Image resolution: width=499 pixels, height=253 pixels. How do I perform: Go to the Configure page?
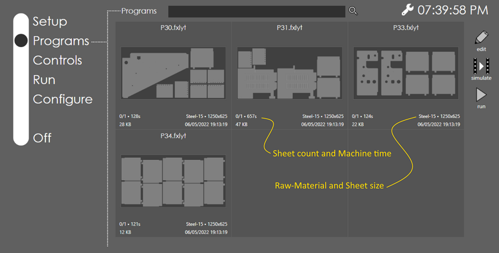click(x=62, y=99)
